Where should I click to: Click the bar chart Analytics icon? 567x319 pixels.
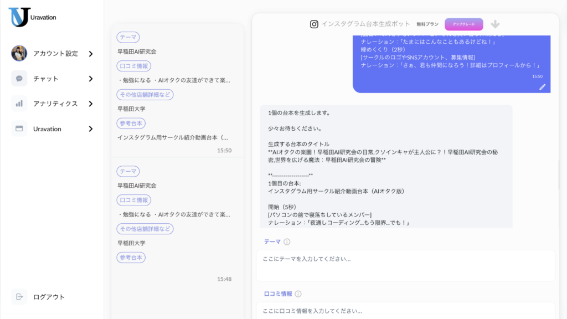(19, 104)
